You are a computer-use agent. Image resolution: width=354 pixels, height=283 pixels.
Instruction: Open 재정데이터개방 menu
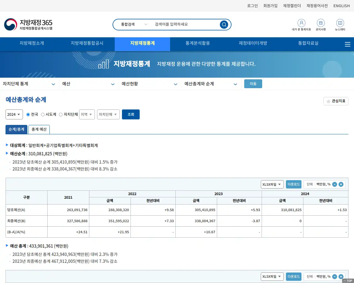[253, 43]
